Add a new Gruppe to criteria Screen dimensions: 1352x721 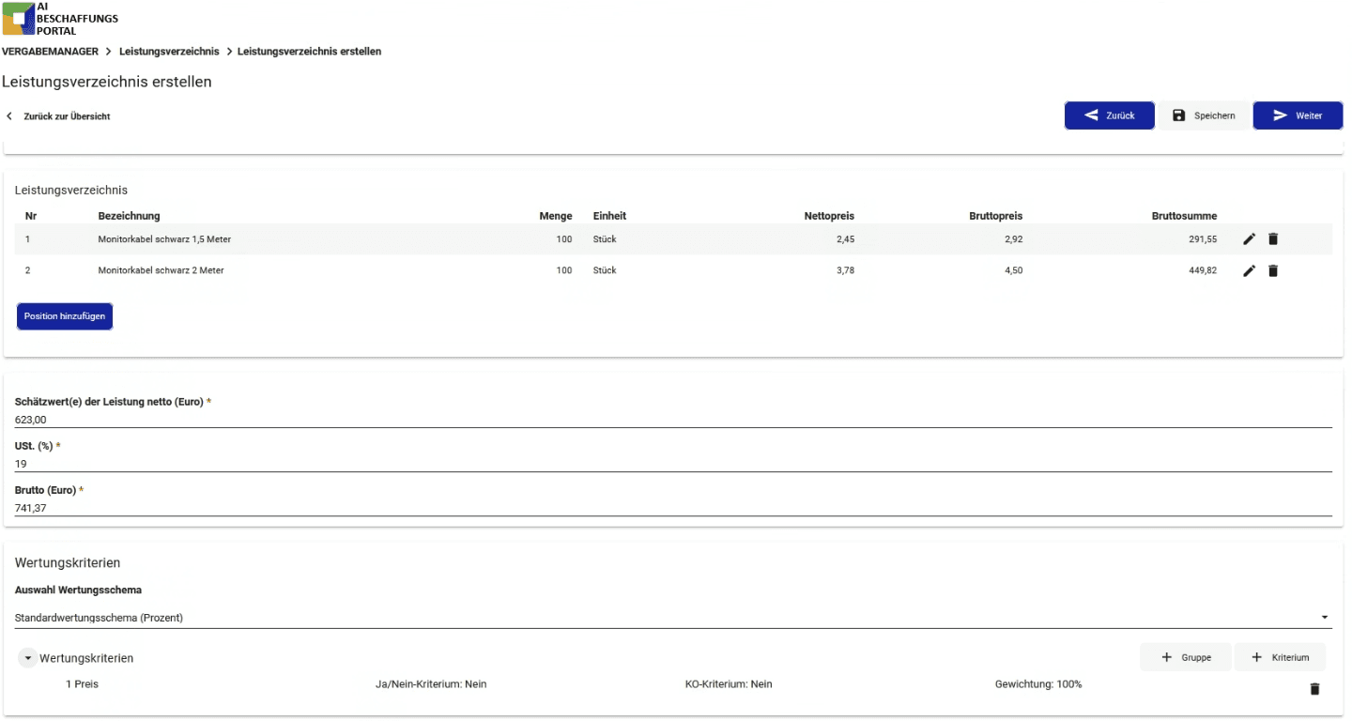pyautogui.click(x=1186, y=657)
